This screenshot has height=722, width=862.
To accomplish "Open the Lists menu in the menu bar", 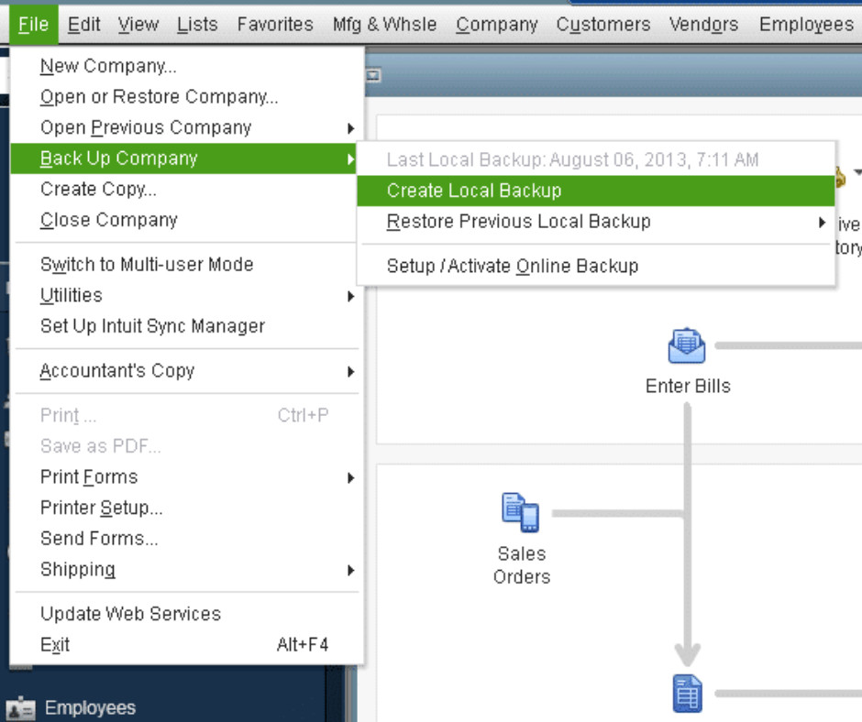I will click(x=197, y=24).
